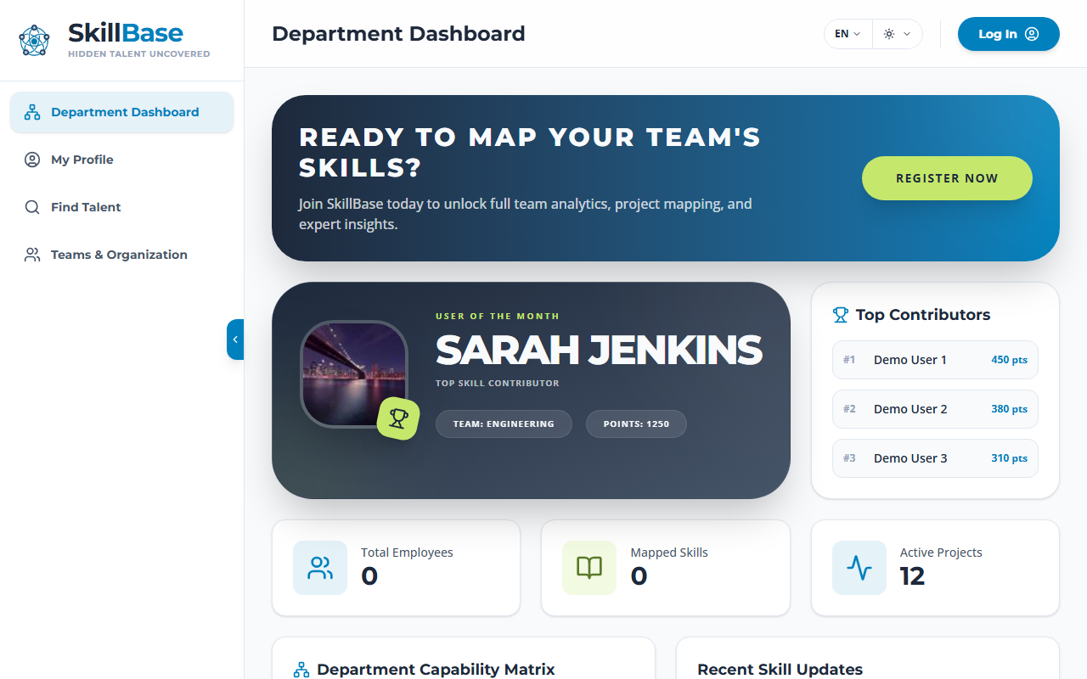Click the Top Skill Contributor subtitle
This screenshot has height=679, width=1087.
(x=498, y=384)
